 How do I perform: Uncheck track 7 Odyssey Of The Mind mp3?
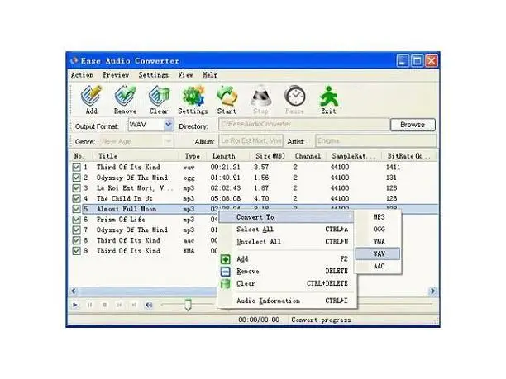click(x=76, y=230)
